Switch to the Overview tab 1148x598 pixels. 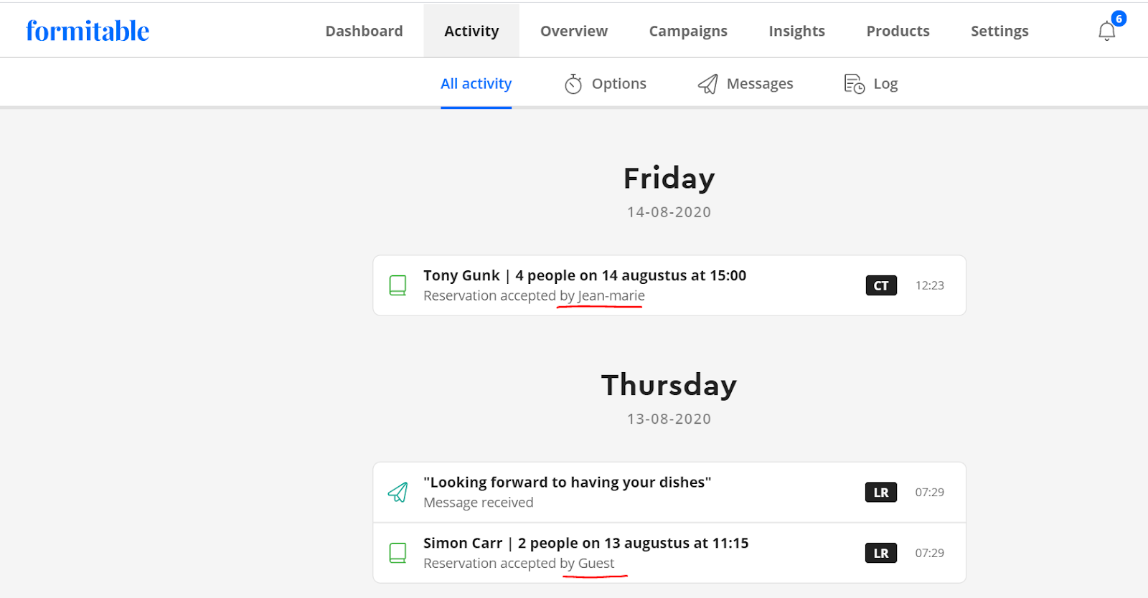point(573,31)
